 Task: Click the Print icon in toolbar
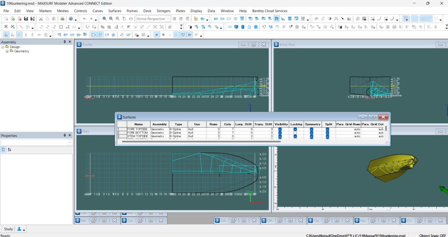click(63, 19)
